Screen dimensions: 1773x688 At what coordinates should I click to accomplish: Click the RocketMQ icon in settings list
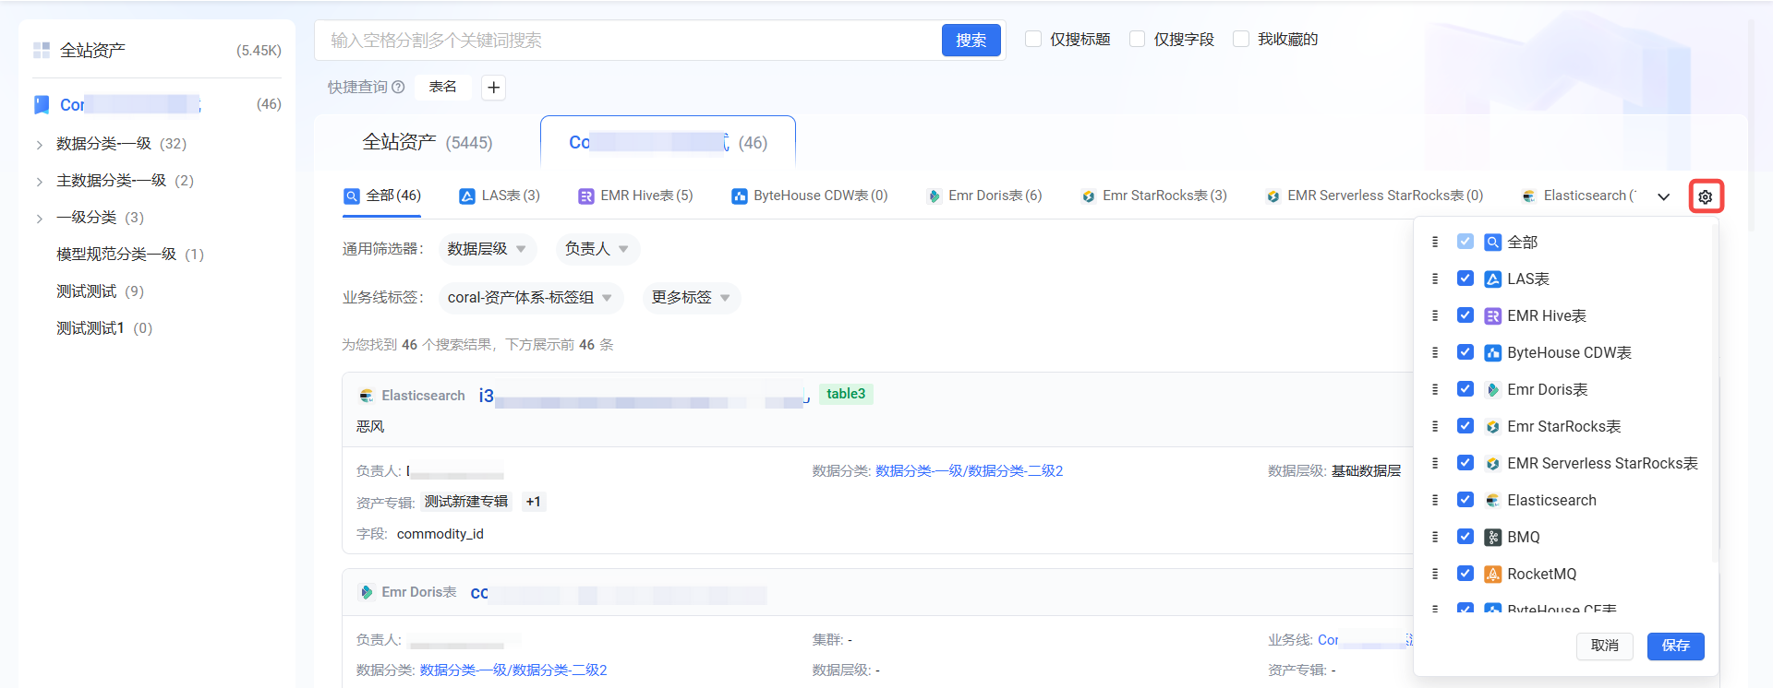(1492, 574)
